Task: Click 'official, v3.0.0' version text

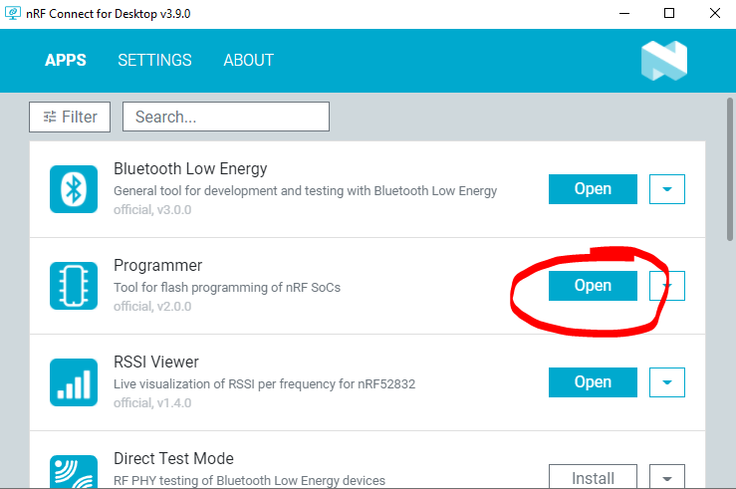Action: 152,210
